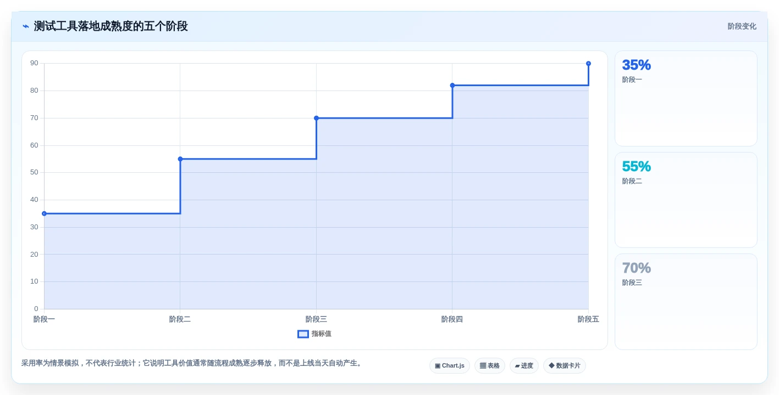Image resolution: width=779 pixels, height=395 pixels.
Task: Click the lightning bolt icon beside the title
Action: click(25, 26)
